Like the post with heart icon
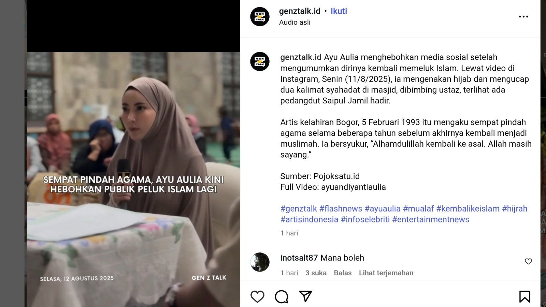 [257, 296]
